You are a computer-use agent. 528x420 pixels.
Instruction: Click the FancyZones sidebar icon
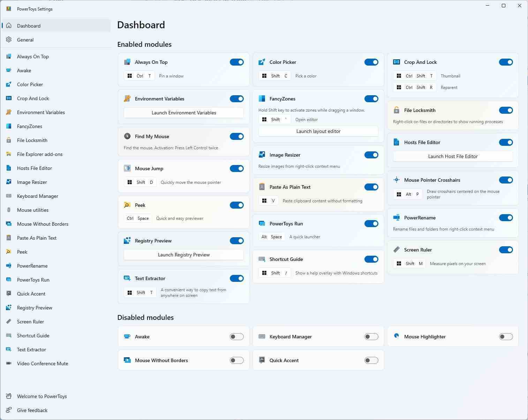(9, 126)
